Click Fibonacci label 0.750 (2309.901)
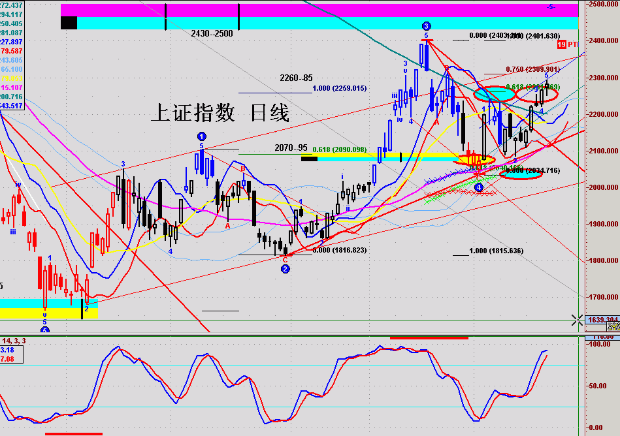Viewport: 620px width, 436px height. (x=532, y=69)
